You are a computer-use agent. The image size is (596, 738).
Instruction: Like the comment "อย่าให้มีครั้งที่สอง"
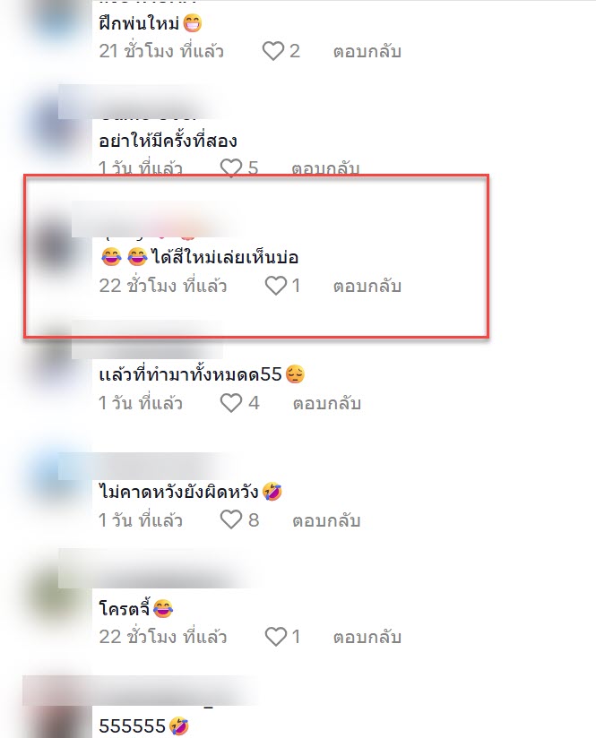pyautogui.click(x=231, y=168)
